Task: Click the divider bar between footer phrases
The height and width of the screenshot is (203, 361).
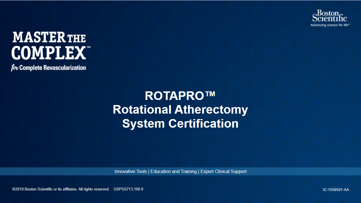Action: [x=148, y=171]
